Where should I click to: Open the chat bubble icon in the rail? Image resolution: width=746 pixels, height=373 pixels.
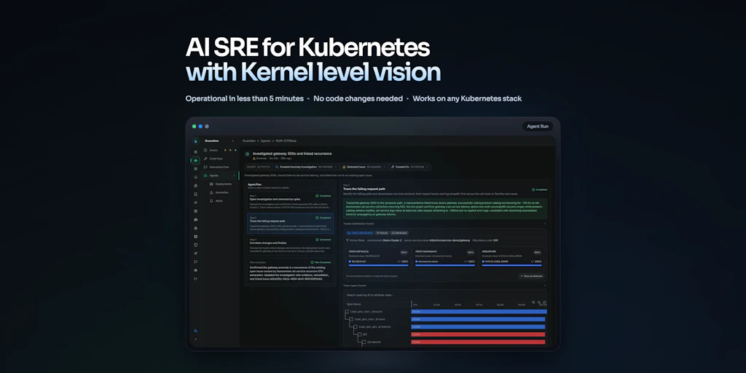(195, 262)
